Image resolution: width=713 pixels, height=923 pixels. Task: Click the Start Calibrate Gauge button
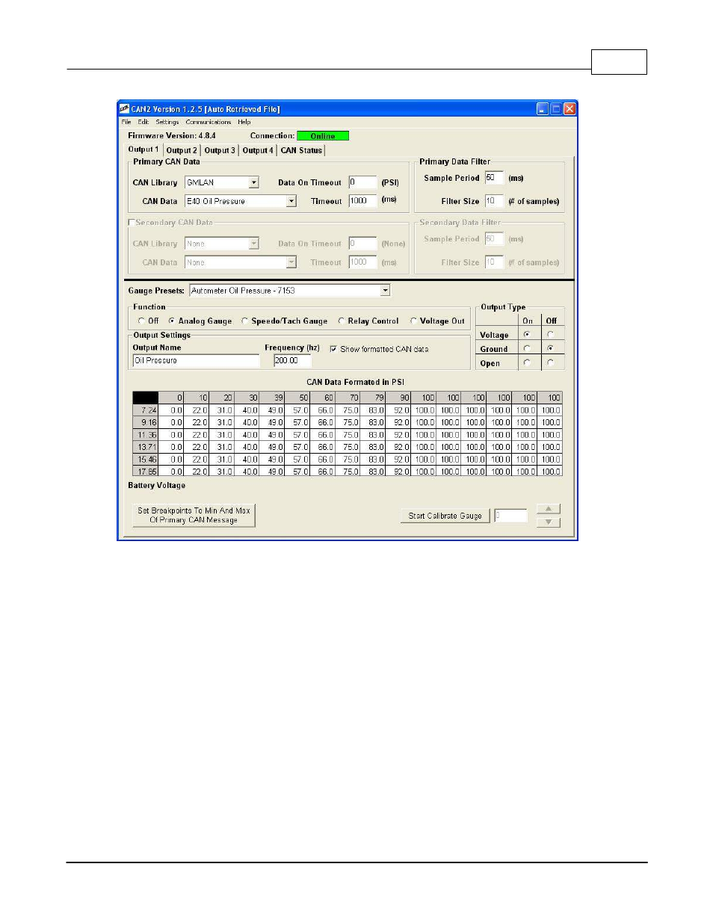(445, 516)
